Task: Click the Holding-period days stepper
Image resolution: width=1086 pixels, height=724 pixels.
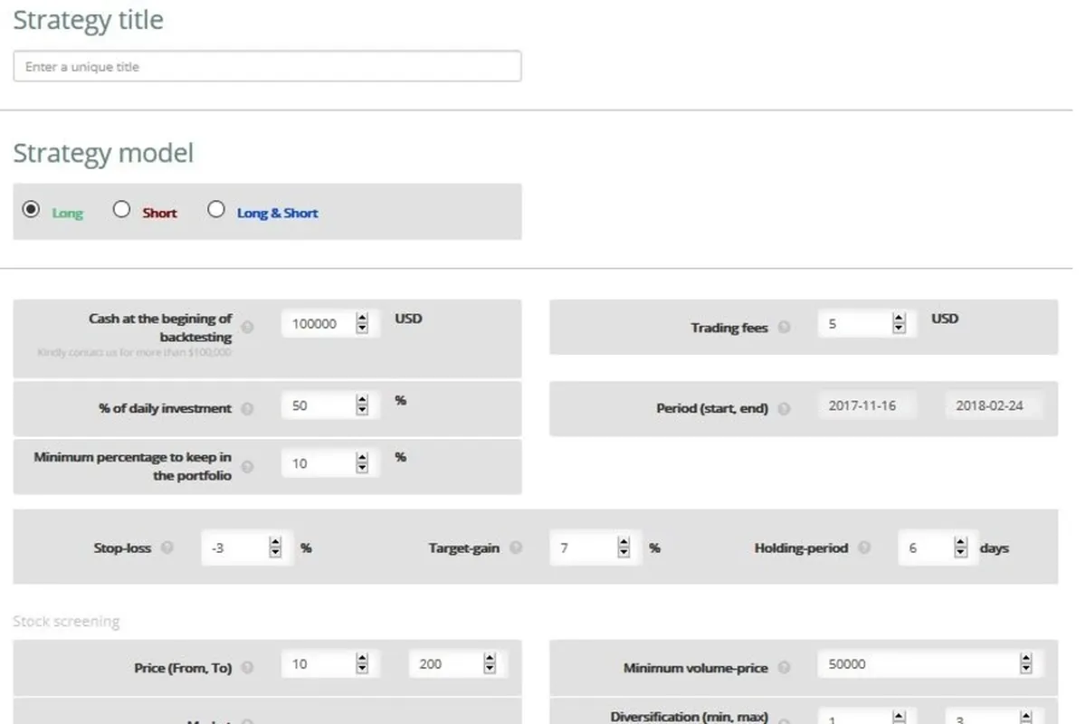Action: point(961,548)
